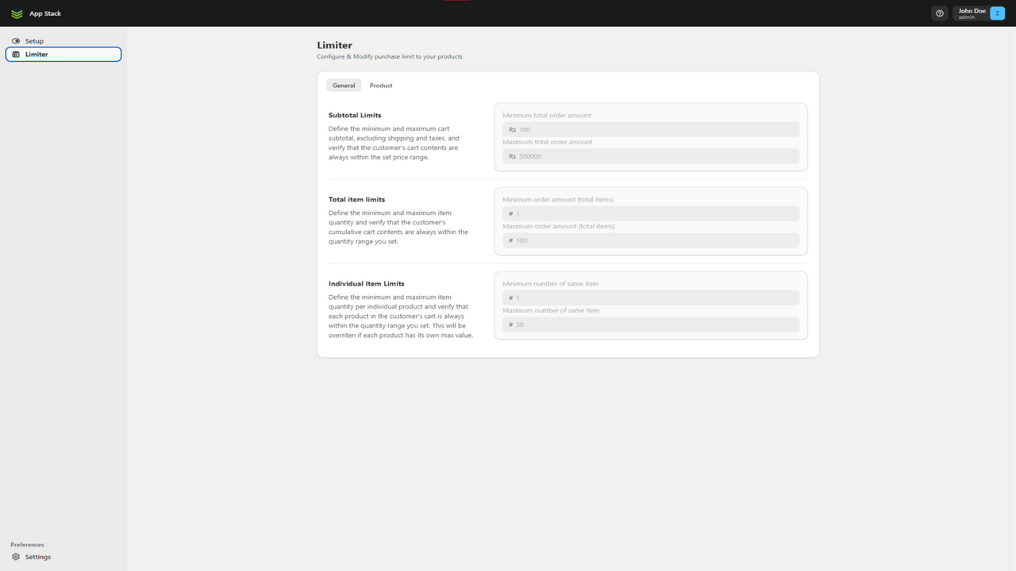Open the John Doe admin account menu
Screen dimensions: 1016x571
(x=979, y=13)
